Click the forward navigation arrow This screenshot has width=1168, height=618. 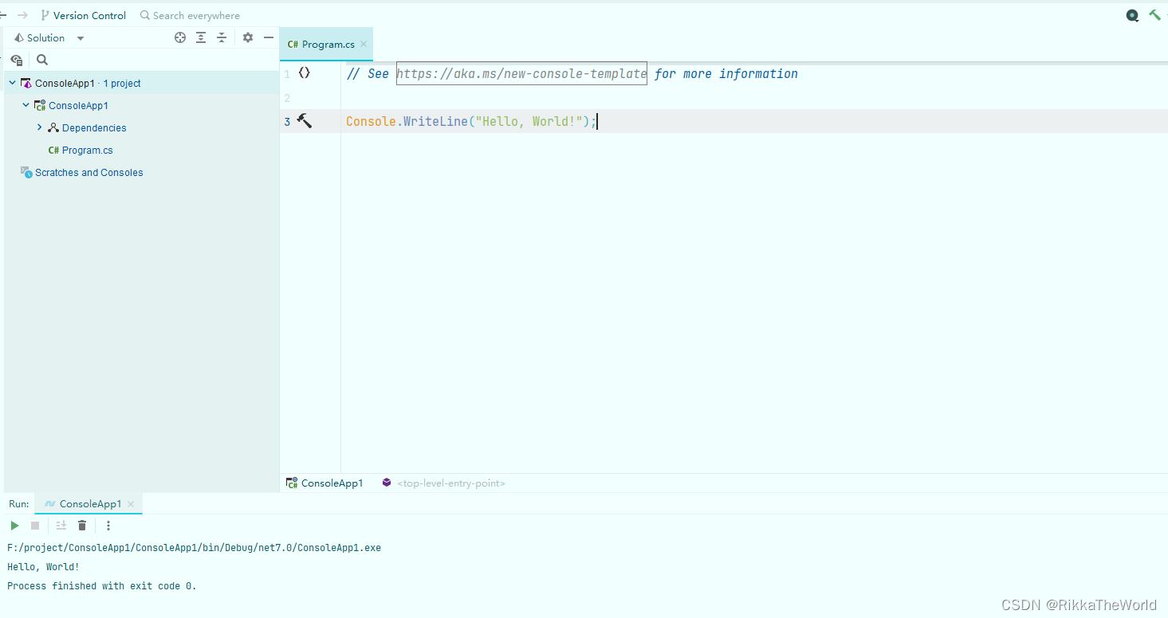tap(23, 15)
